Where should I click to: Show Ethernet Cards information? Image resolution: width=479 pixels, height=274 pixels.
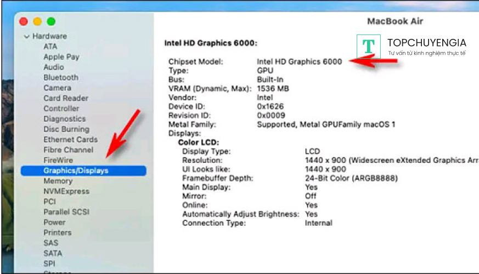point(70,140)
